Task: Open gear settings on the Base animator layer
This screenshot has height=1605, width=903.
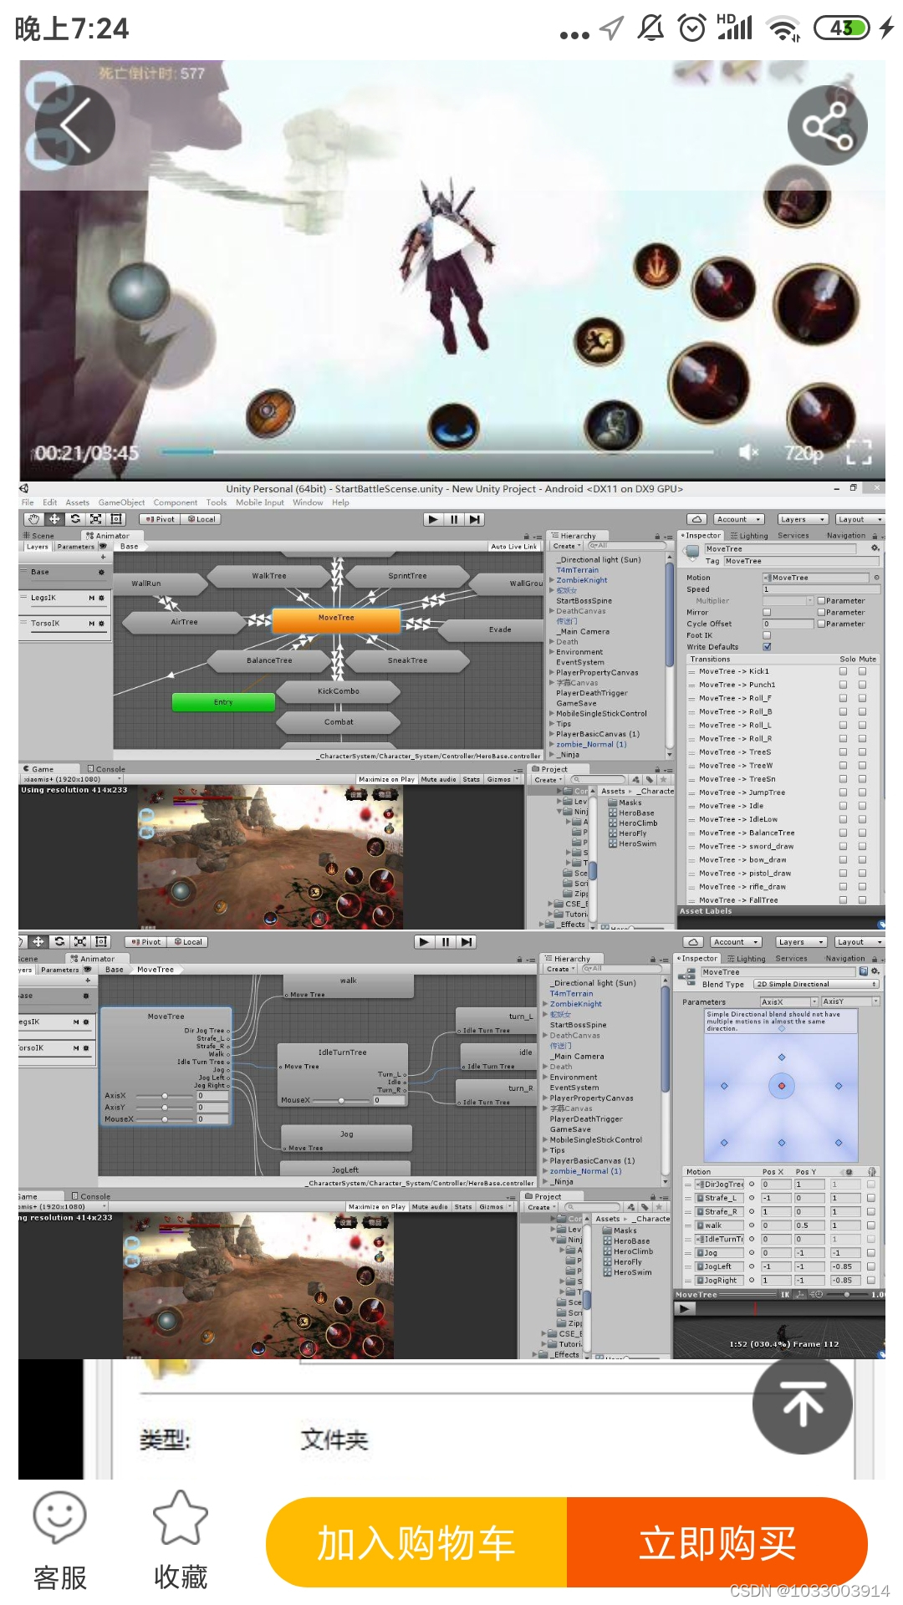Action: [101, 573]
